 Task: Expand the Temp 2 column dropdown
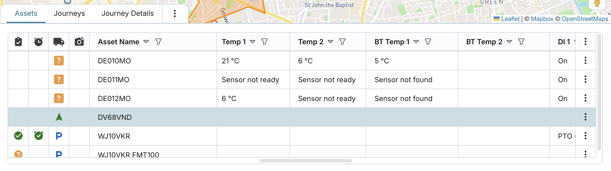click(x=330, y=41)
